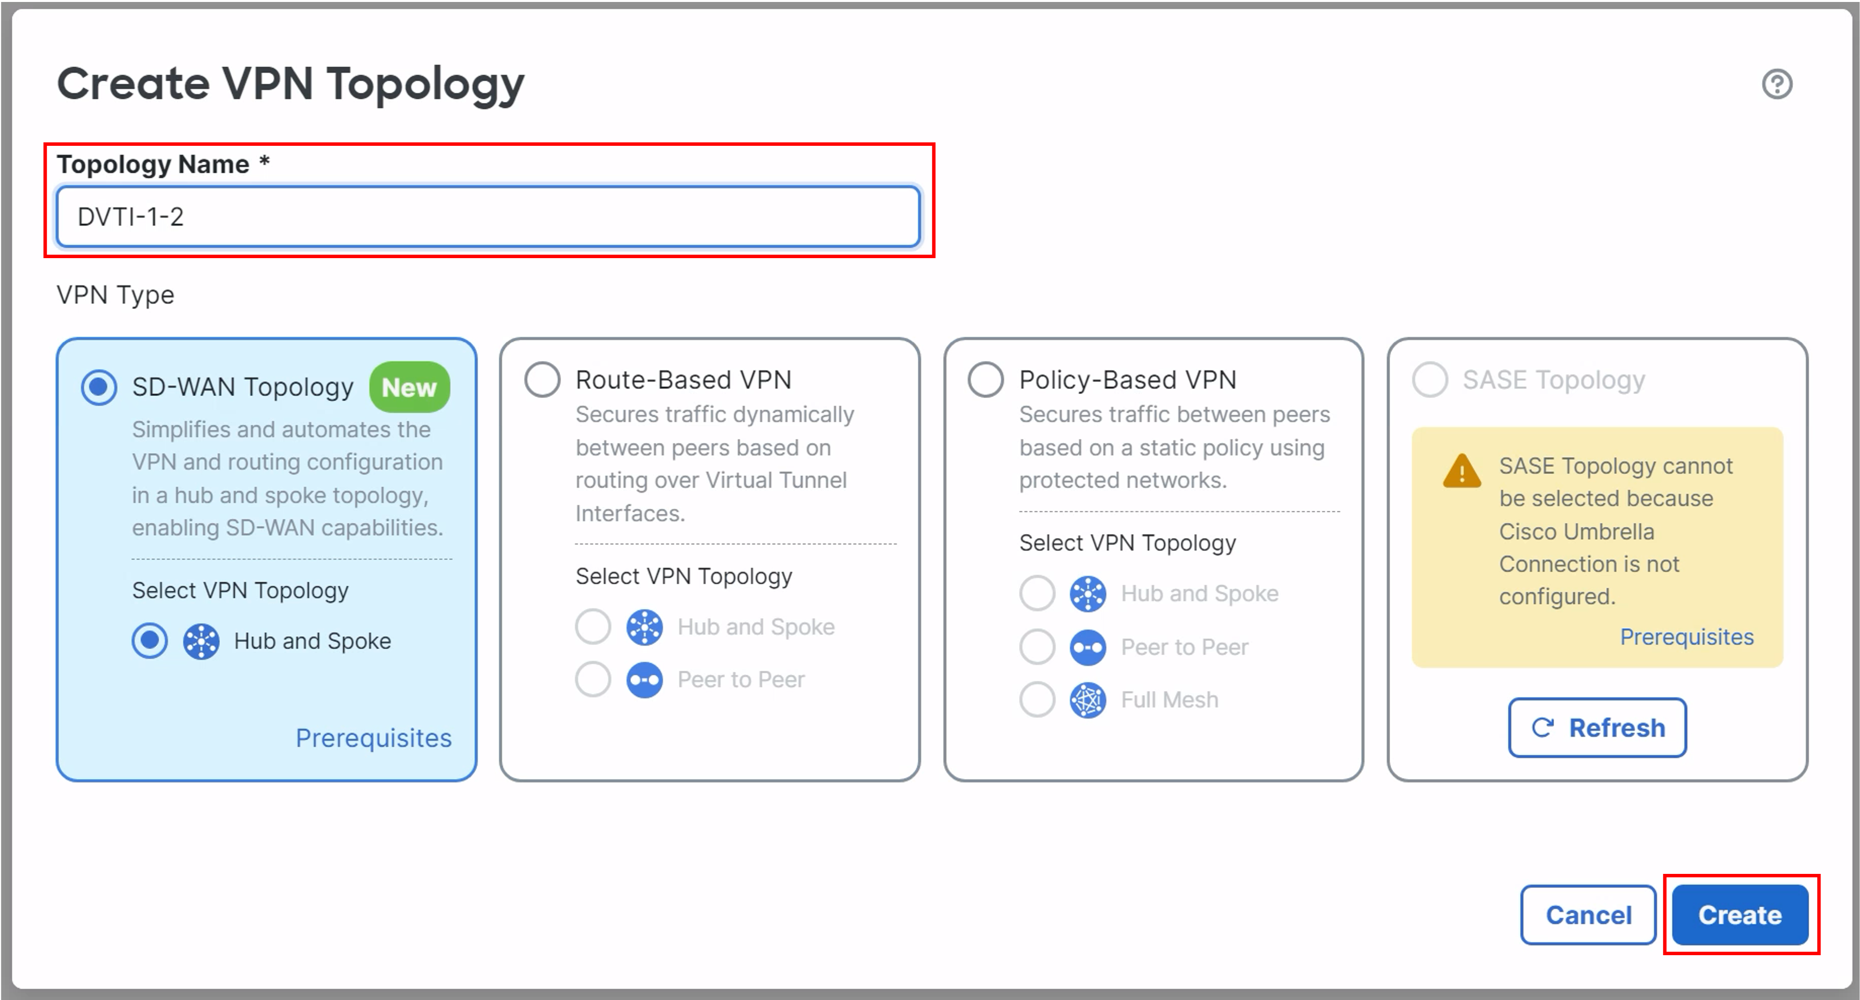The image size is (1860, 1000).
Task: Open the Prerequisites link in SD-WAN card
Action: point(373,738)
